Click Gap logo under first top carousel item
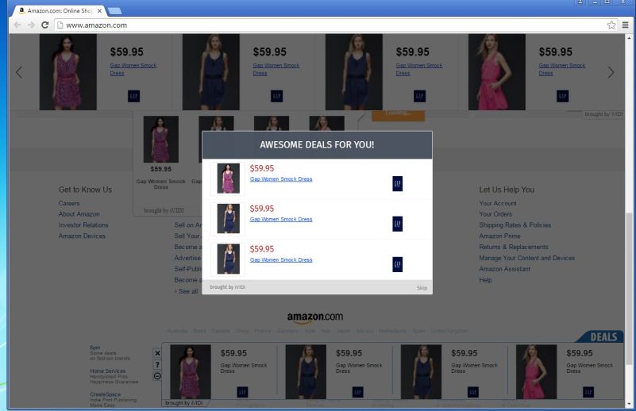This screenshot has width=636, height=411. pyautogui.click(x=134, y=96)
